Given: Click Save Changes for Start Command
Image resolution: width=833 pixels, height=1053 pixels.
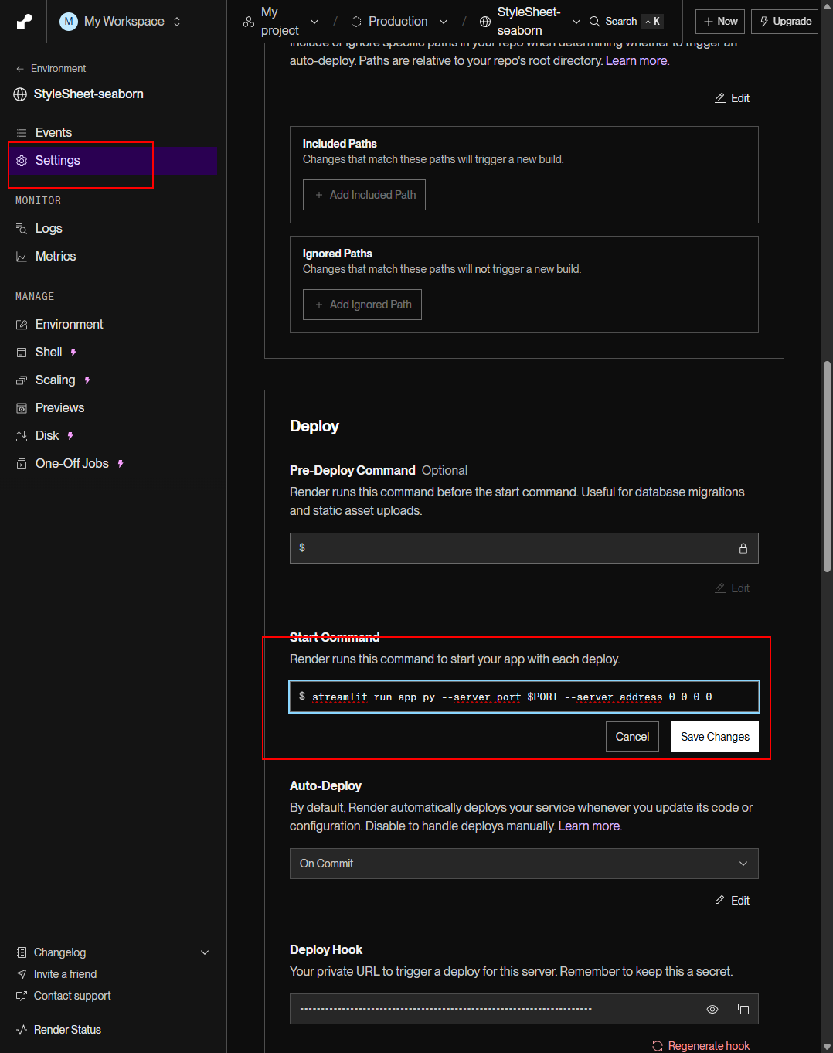Looking at the screenshot, I should click(715, 737).
